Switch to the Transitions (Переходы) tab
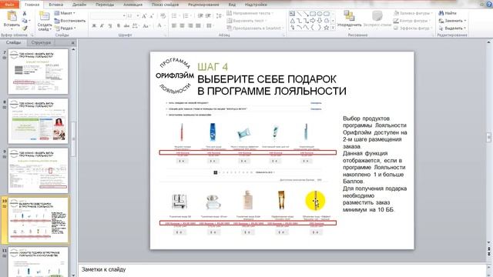This screenshot has width=493, height=277. click(105, 5)
